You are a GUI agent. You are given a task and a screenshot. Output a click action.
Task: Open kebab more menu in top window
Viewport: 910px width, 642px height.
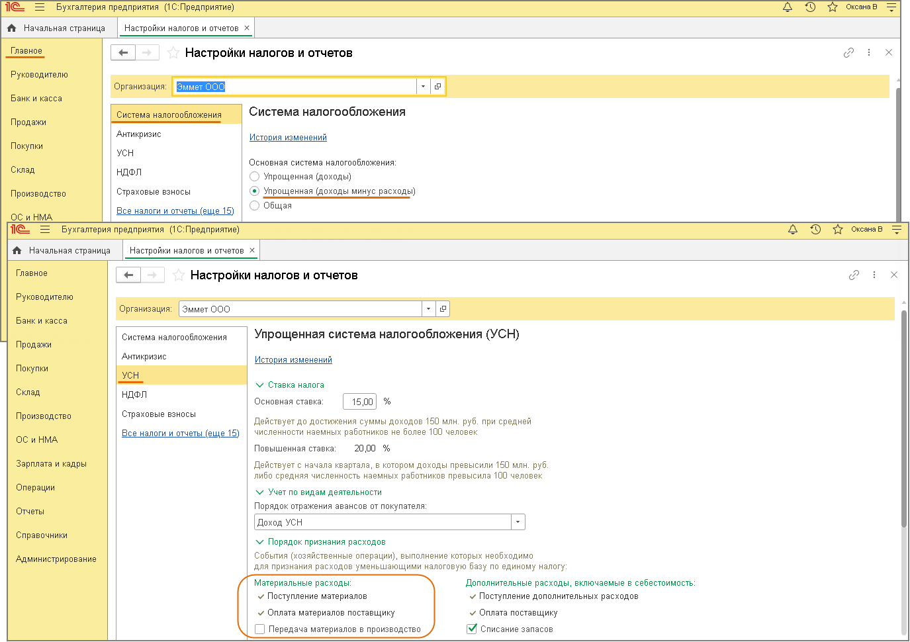tap(869, 52)
